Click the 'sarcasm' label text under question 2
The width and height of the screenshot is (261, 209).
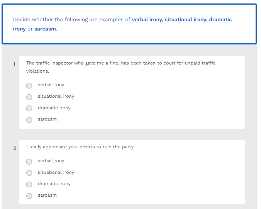click(x=47, y=195)
